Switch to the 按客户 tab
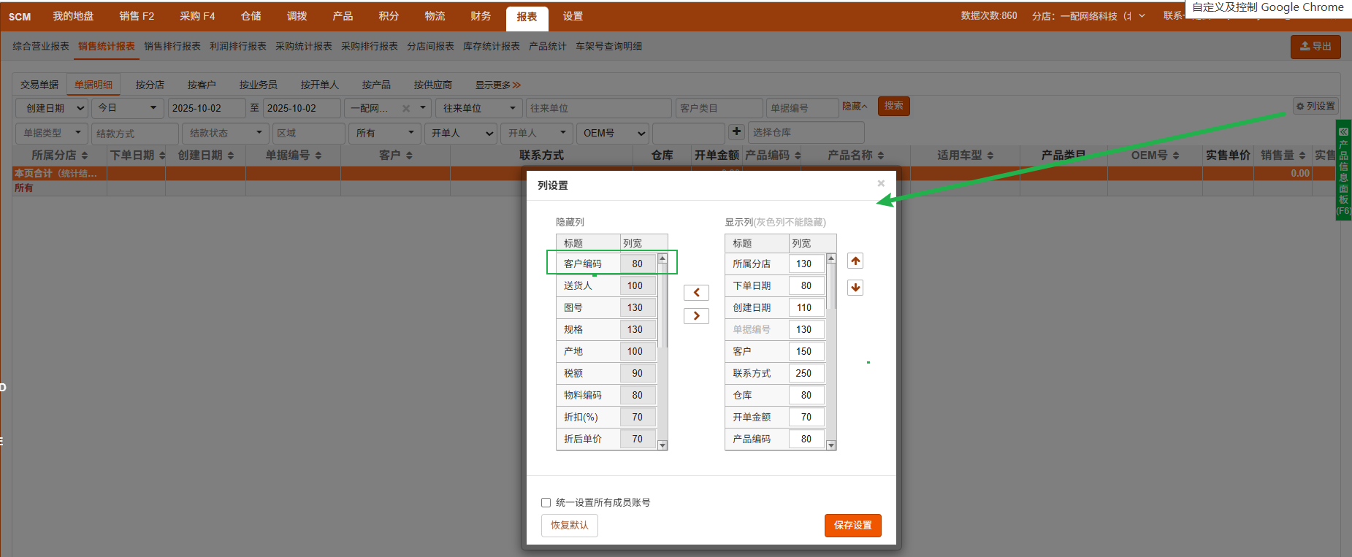Viewport: 1352px width, 557px height. point(201,85)
